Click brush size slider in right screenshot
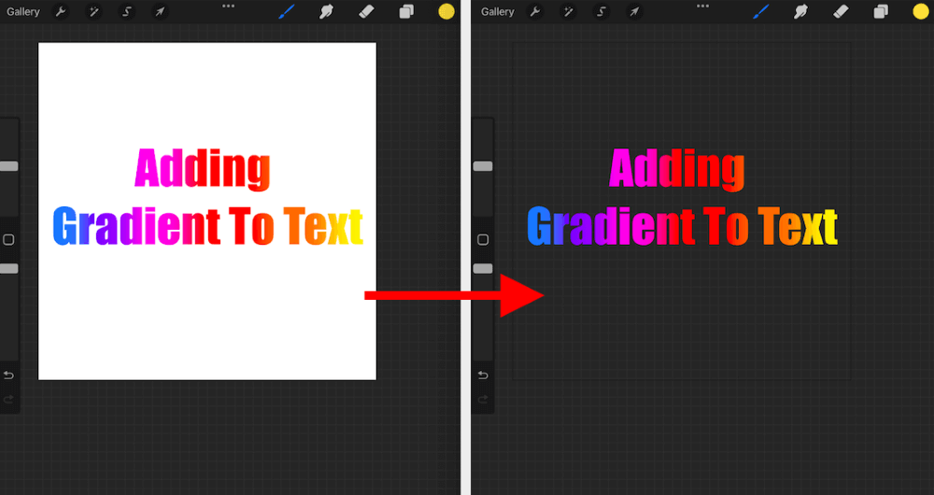 [x=483, y=166]
